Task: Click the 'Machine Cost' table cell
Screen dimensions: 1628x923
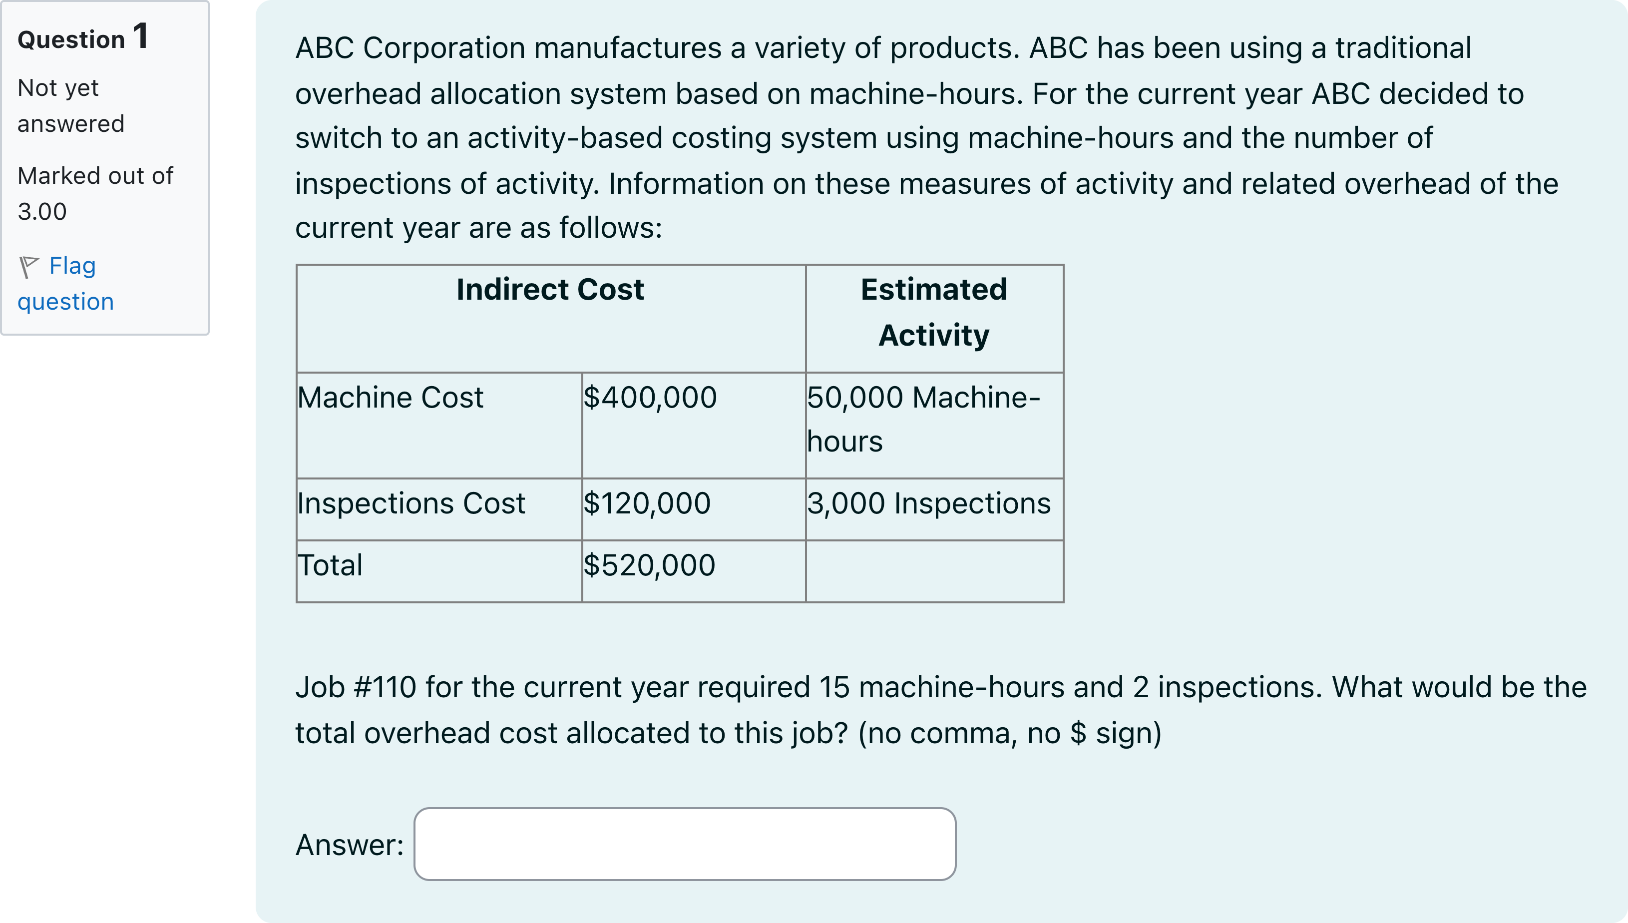Action: click(391, 398)
